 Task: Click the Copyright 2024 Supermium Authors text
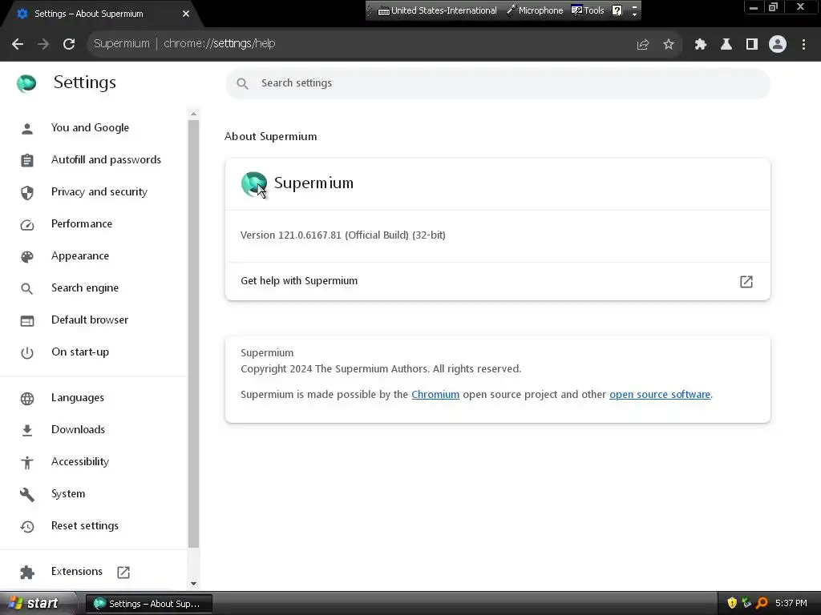(381, 369)
